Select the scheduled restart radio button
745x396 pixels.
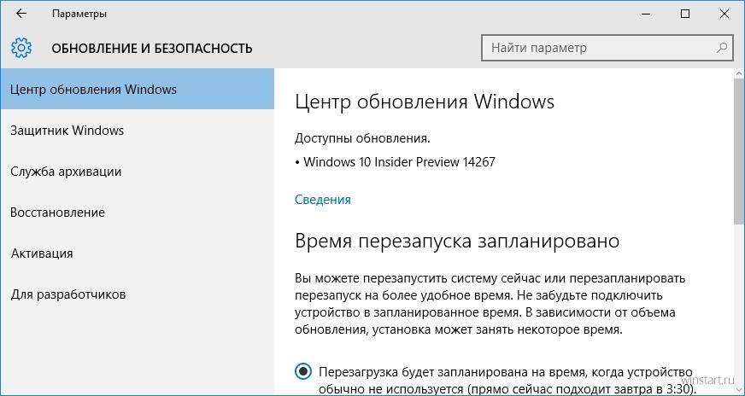click(303, 371)
